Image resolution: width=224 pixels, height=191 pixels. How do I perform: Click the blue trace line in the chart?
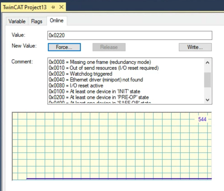tap(119, 179)
